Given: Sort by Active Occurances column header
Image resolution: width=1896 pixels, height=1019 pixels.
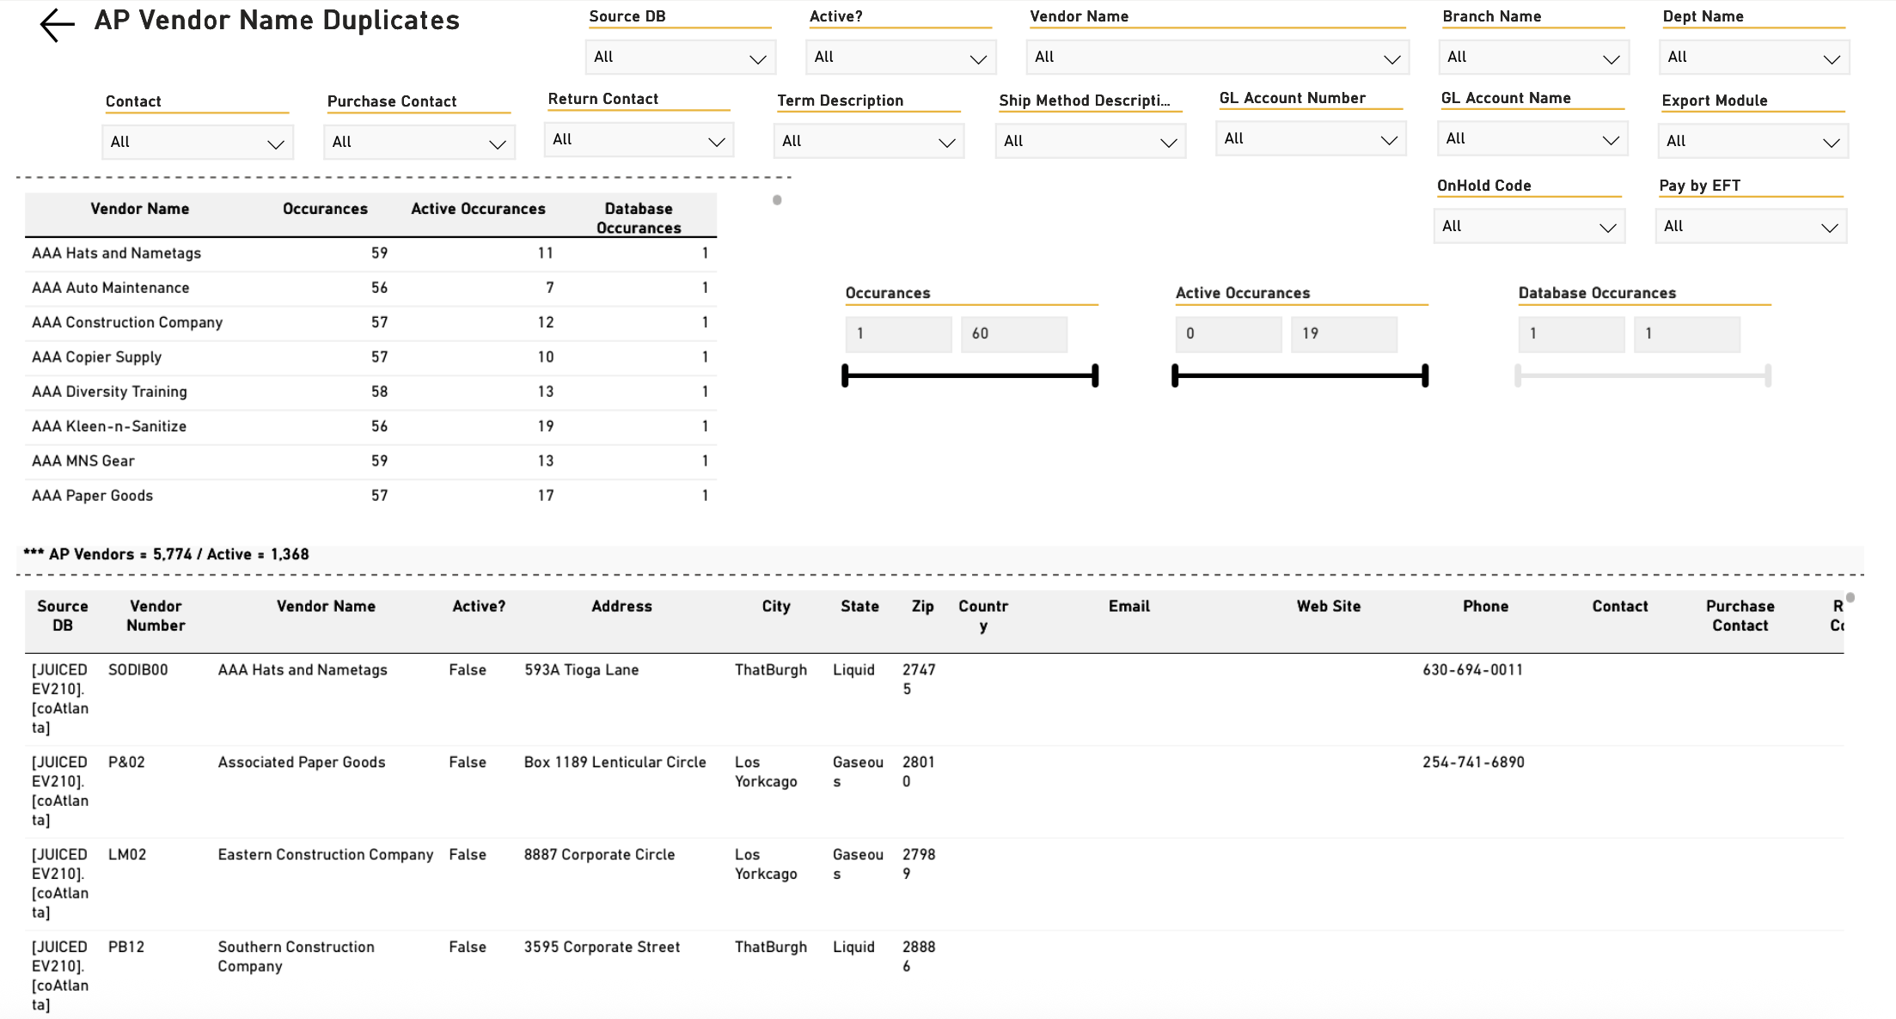Looking at the screenshot, I should [478, 209].
